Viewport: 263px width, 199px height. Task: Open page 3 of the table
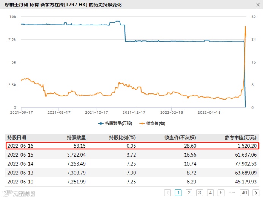pyautogui.click(x=200, y=193)
